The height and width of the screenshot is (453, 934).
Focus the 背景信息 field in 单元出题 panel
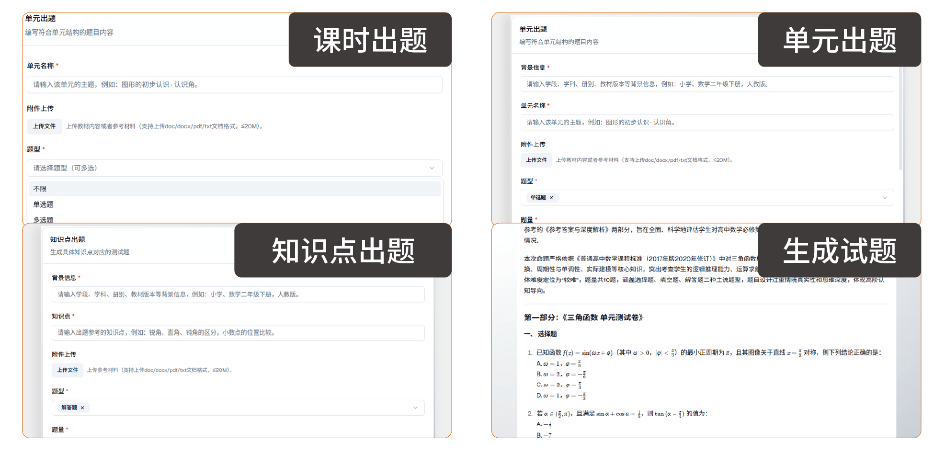(706, 84)
